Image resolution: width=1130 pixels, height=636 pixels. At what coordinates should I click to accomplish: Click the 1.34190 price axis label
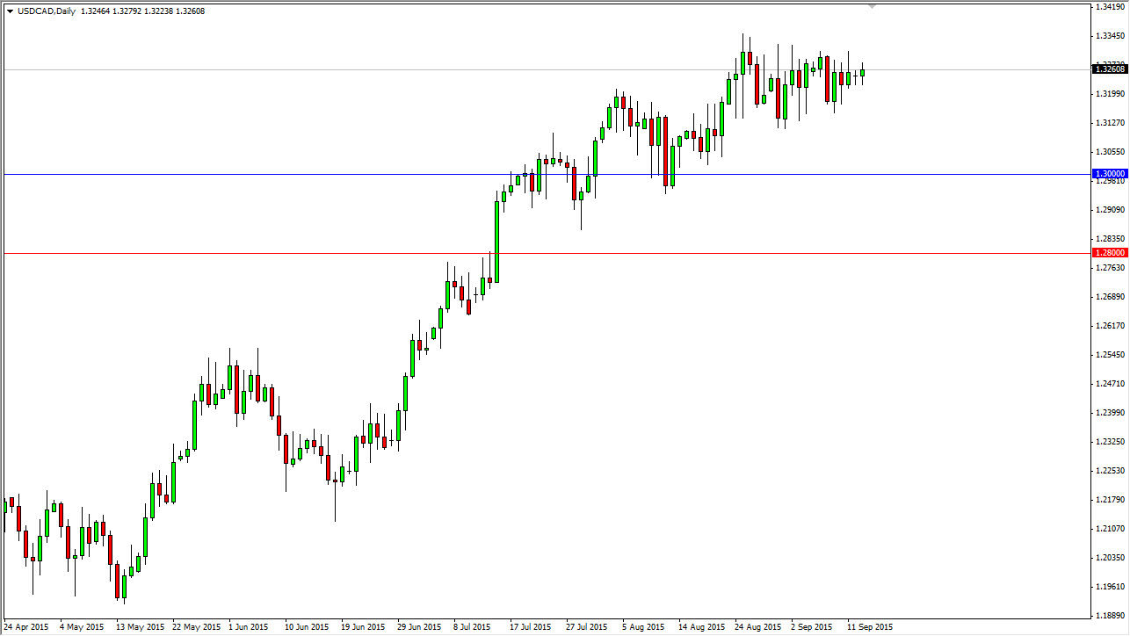click(x=1111, y=8)
